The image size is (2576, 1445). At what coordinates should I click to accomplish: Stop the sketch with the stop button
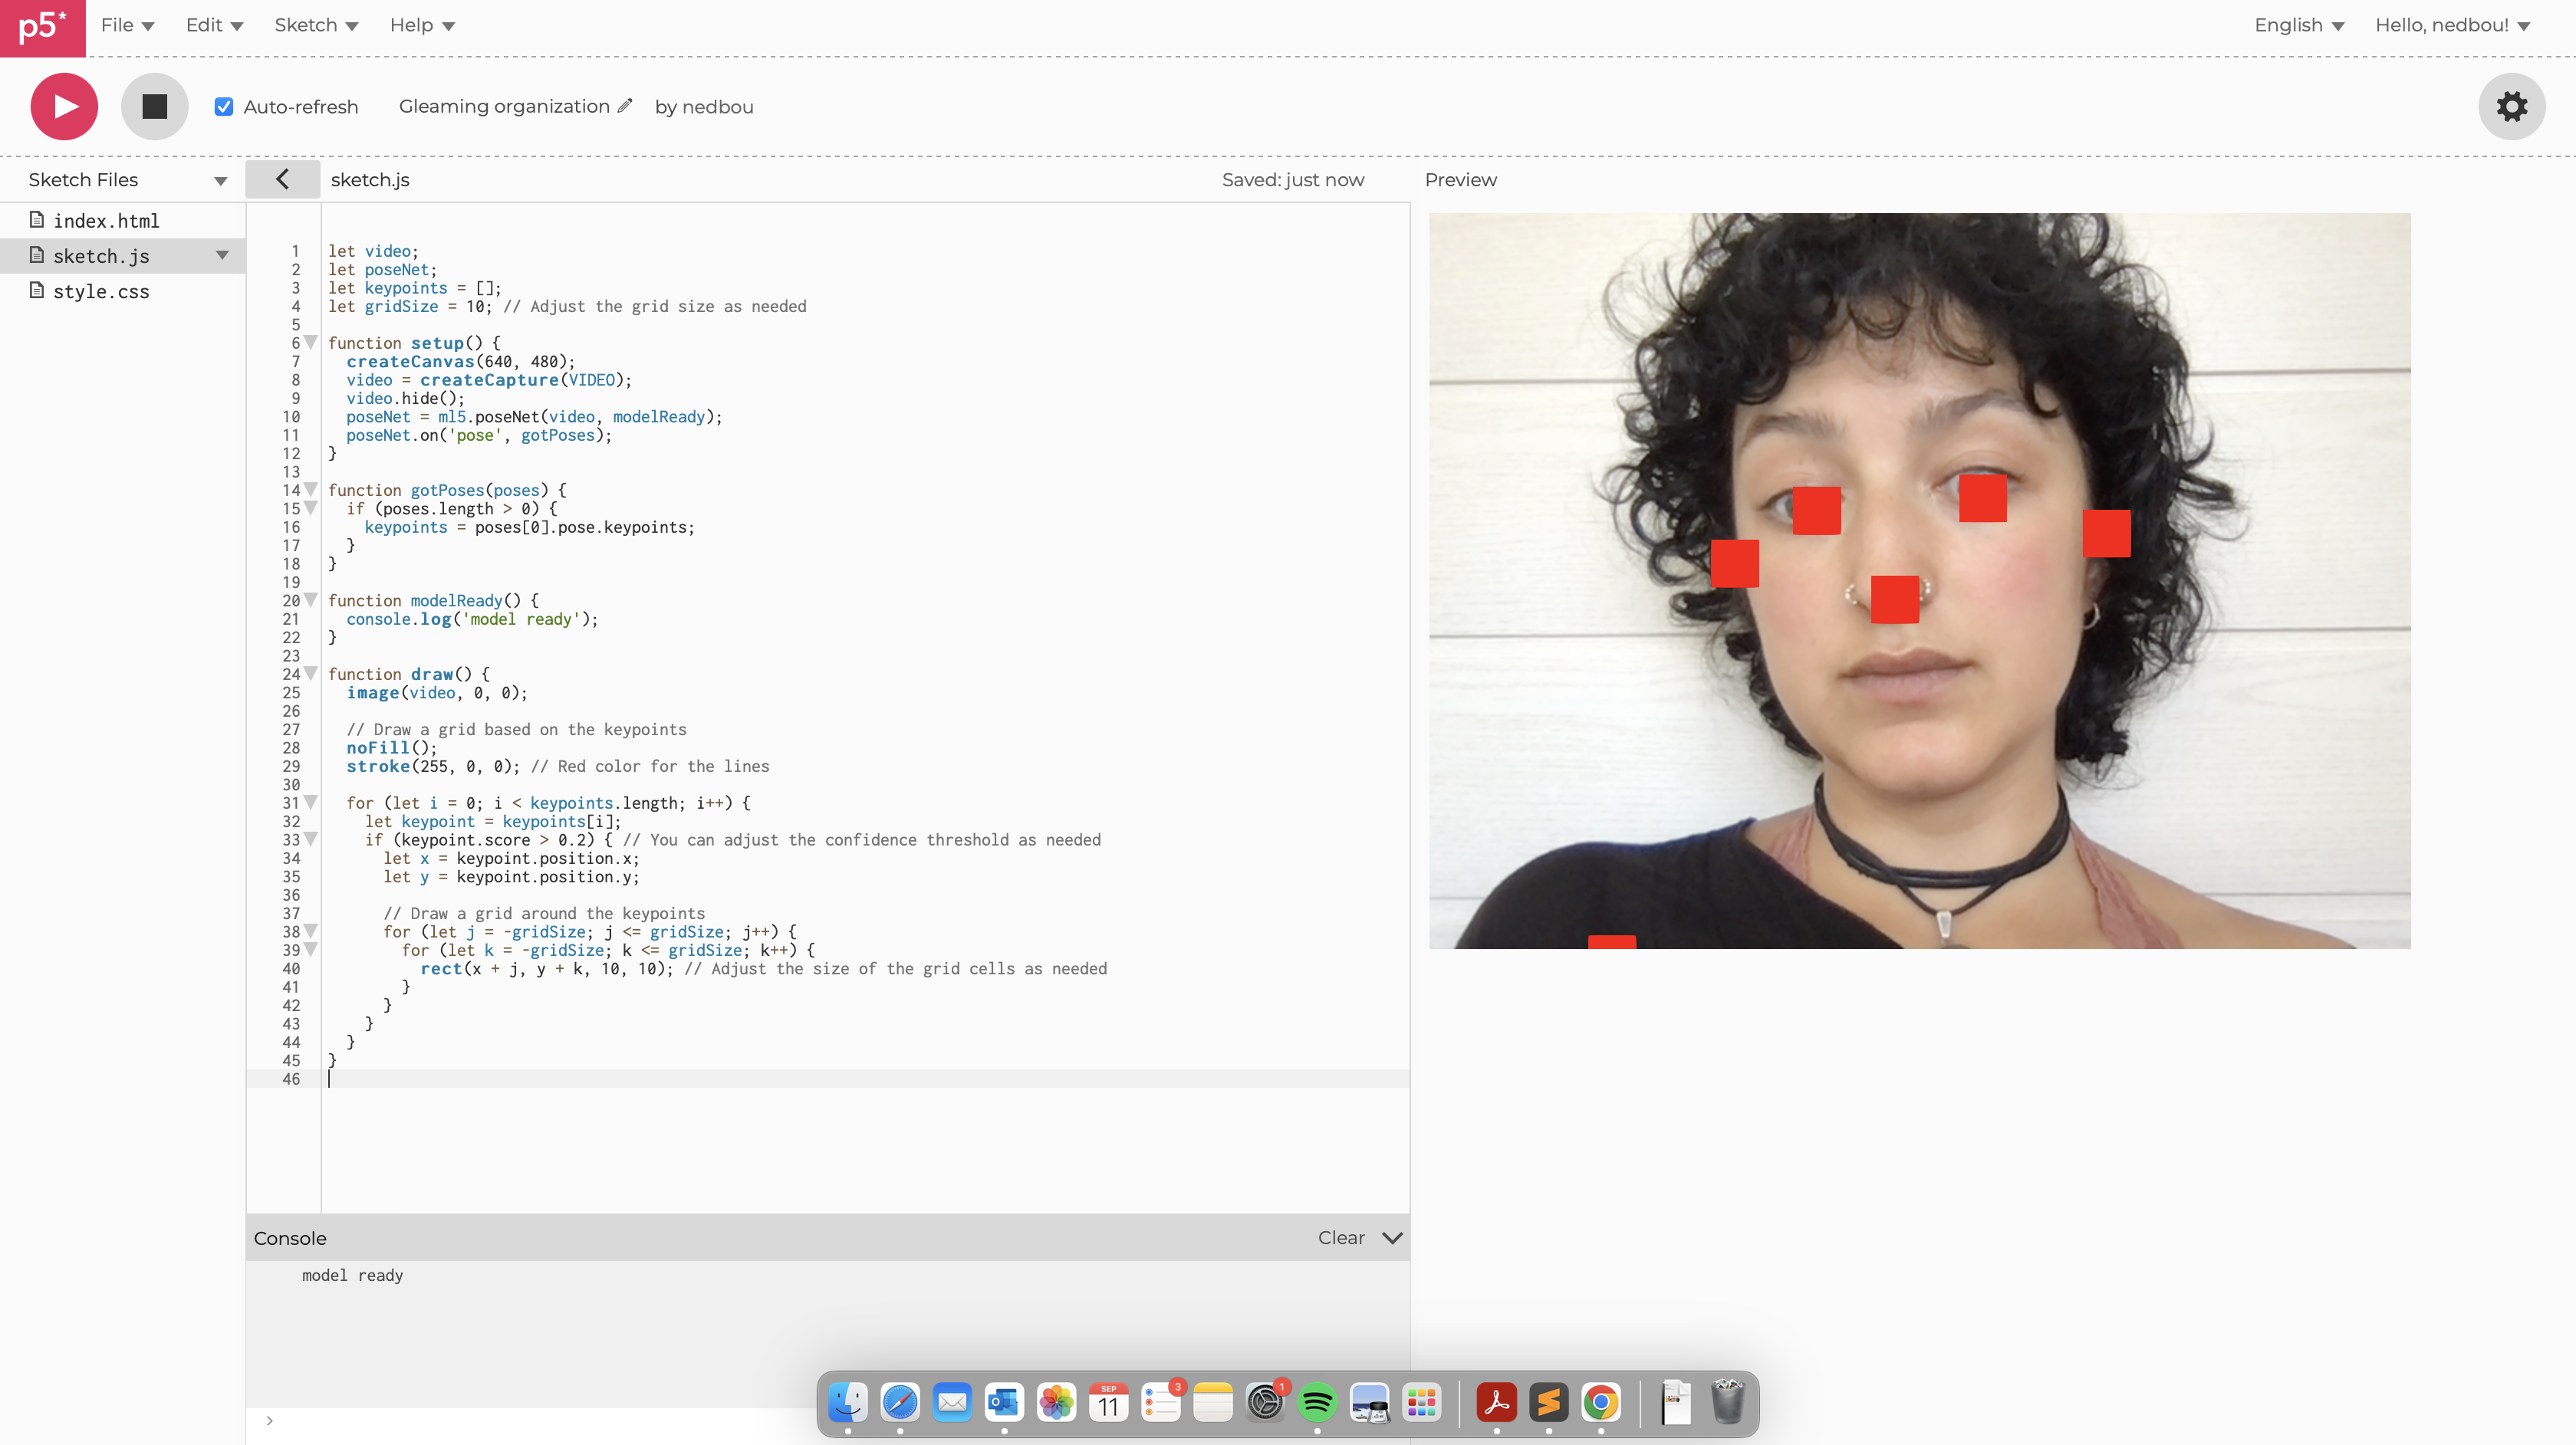154,106
